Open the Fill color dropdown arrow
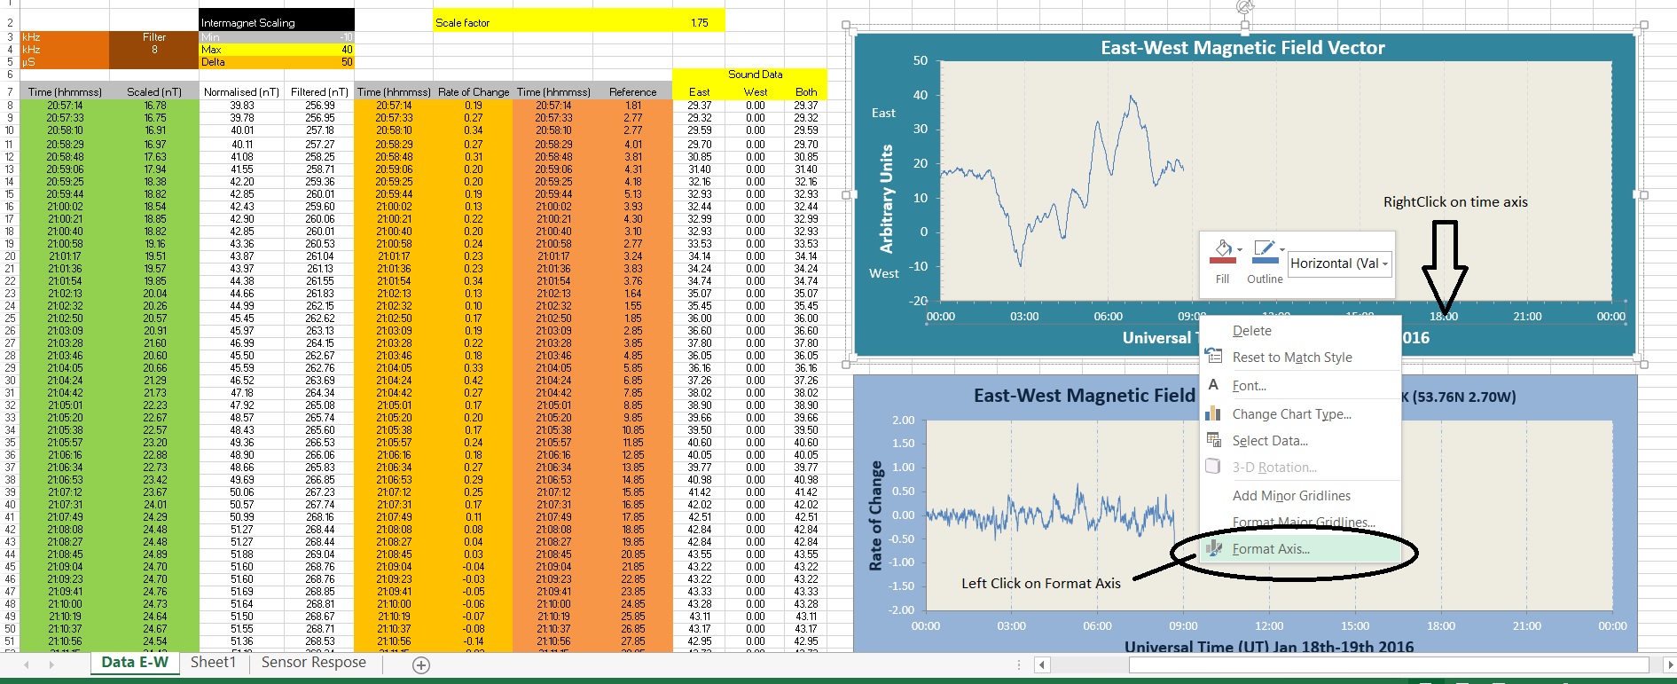 pyautogui.click(x=1240, y=250)
